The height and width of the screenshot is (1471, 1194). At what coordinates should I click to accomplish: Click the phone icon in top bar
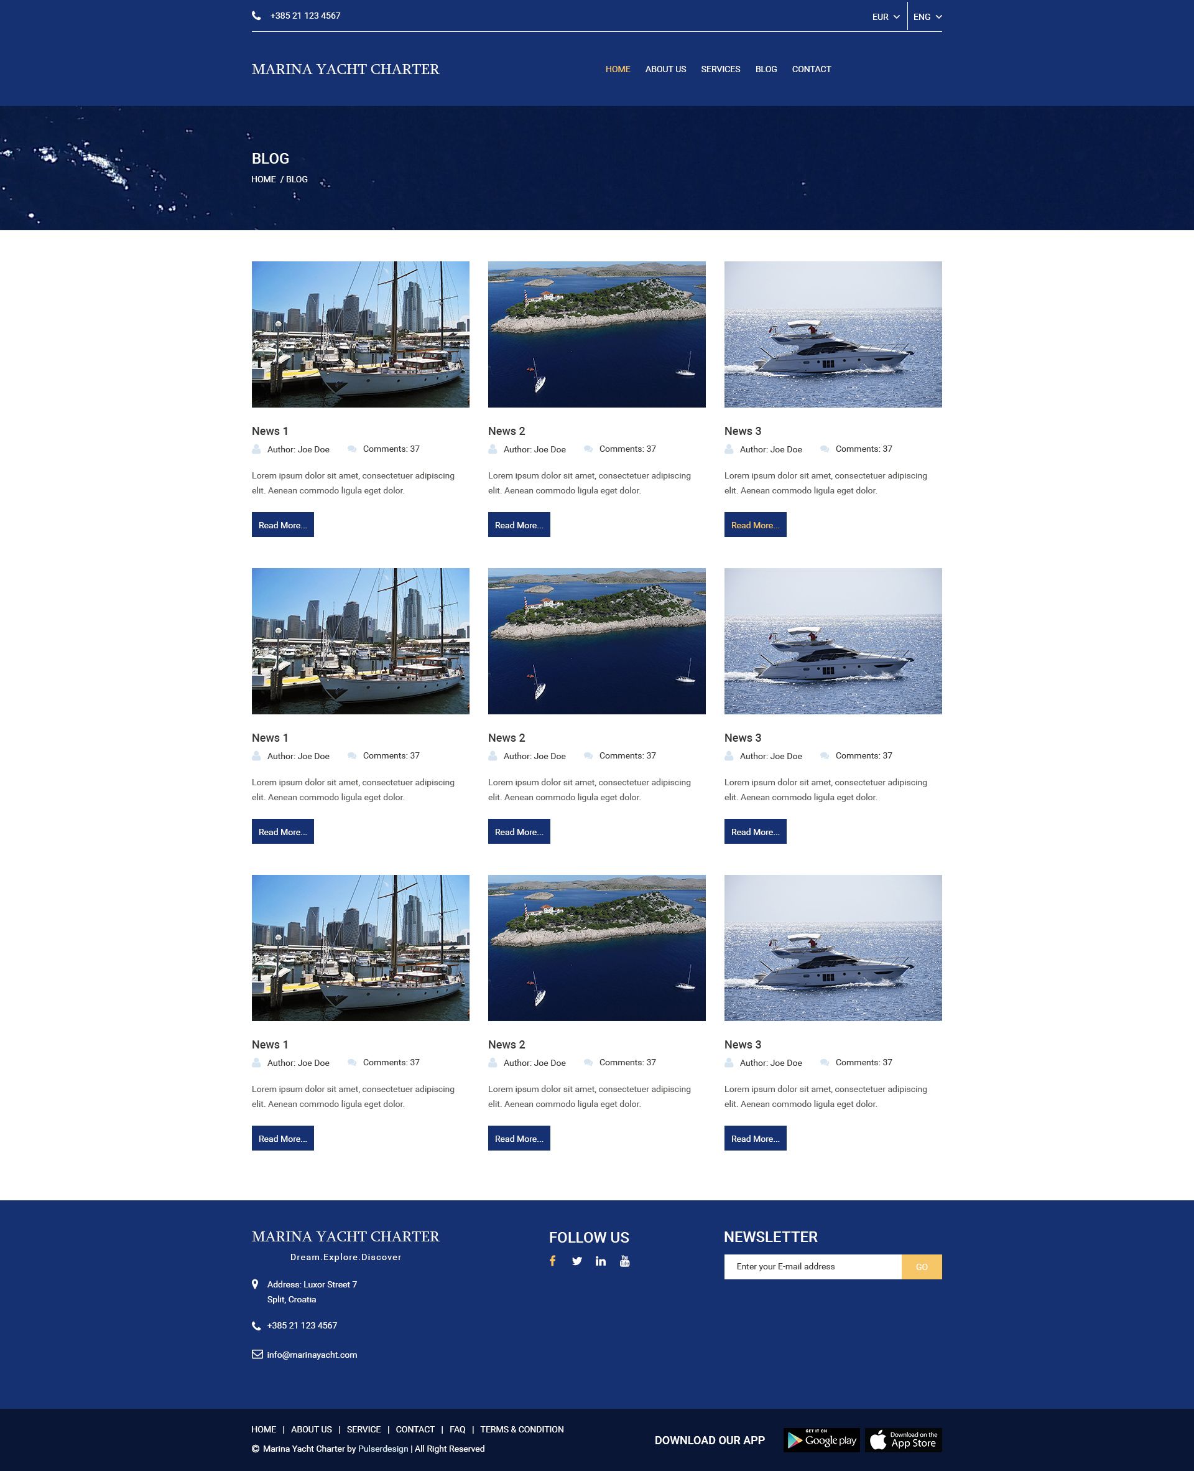pyautogui.click(x=257, y=15)
